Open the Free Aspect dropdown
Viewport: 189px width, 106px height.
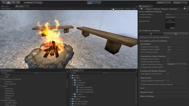tap(10, 9)
